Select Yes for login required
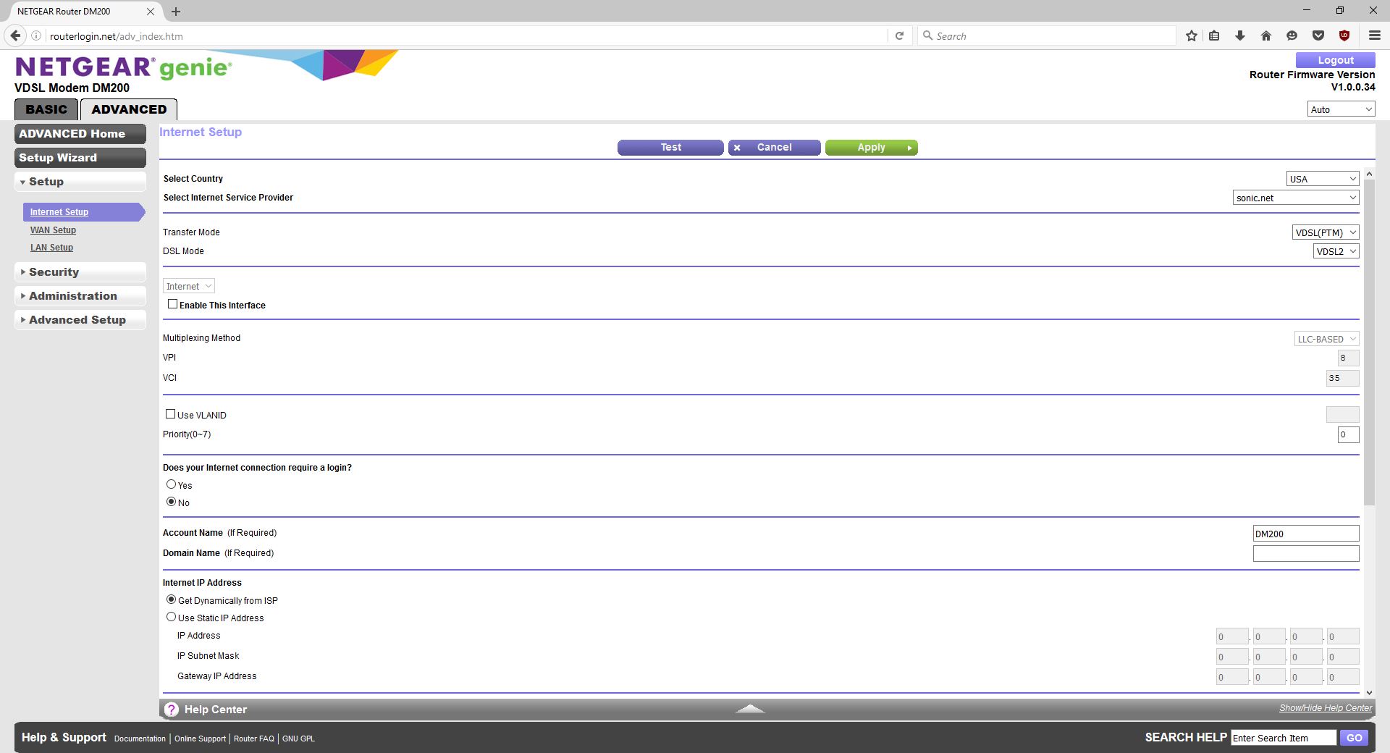Viewport: 1390px width, 753px height. click(172, 484)
